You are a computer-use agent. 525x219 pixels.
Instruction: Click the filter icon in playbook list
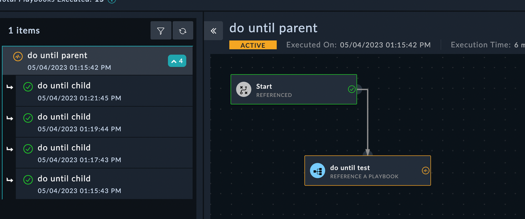[x=161, y=31]
